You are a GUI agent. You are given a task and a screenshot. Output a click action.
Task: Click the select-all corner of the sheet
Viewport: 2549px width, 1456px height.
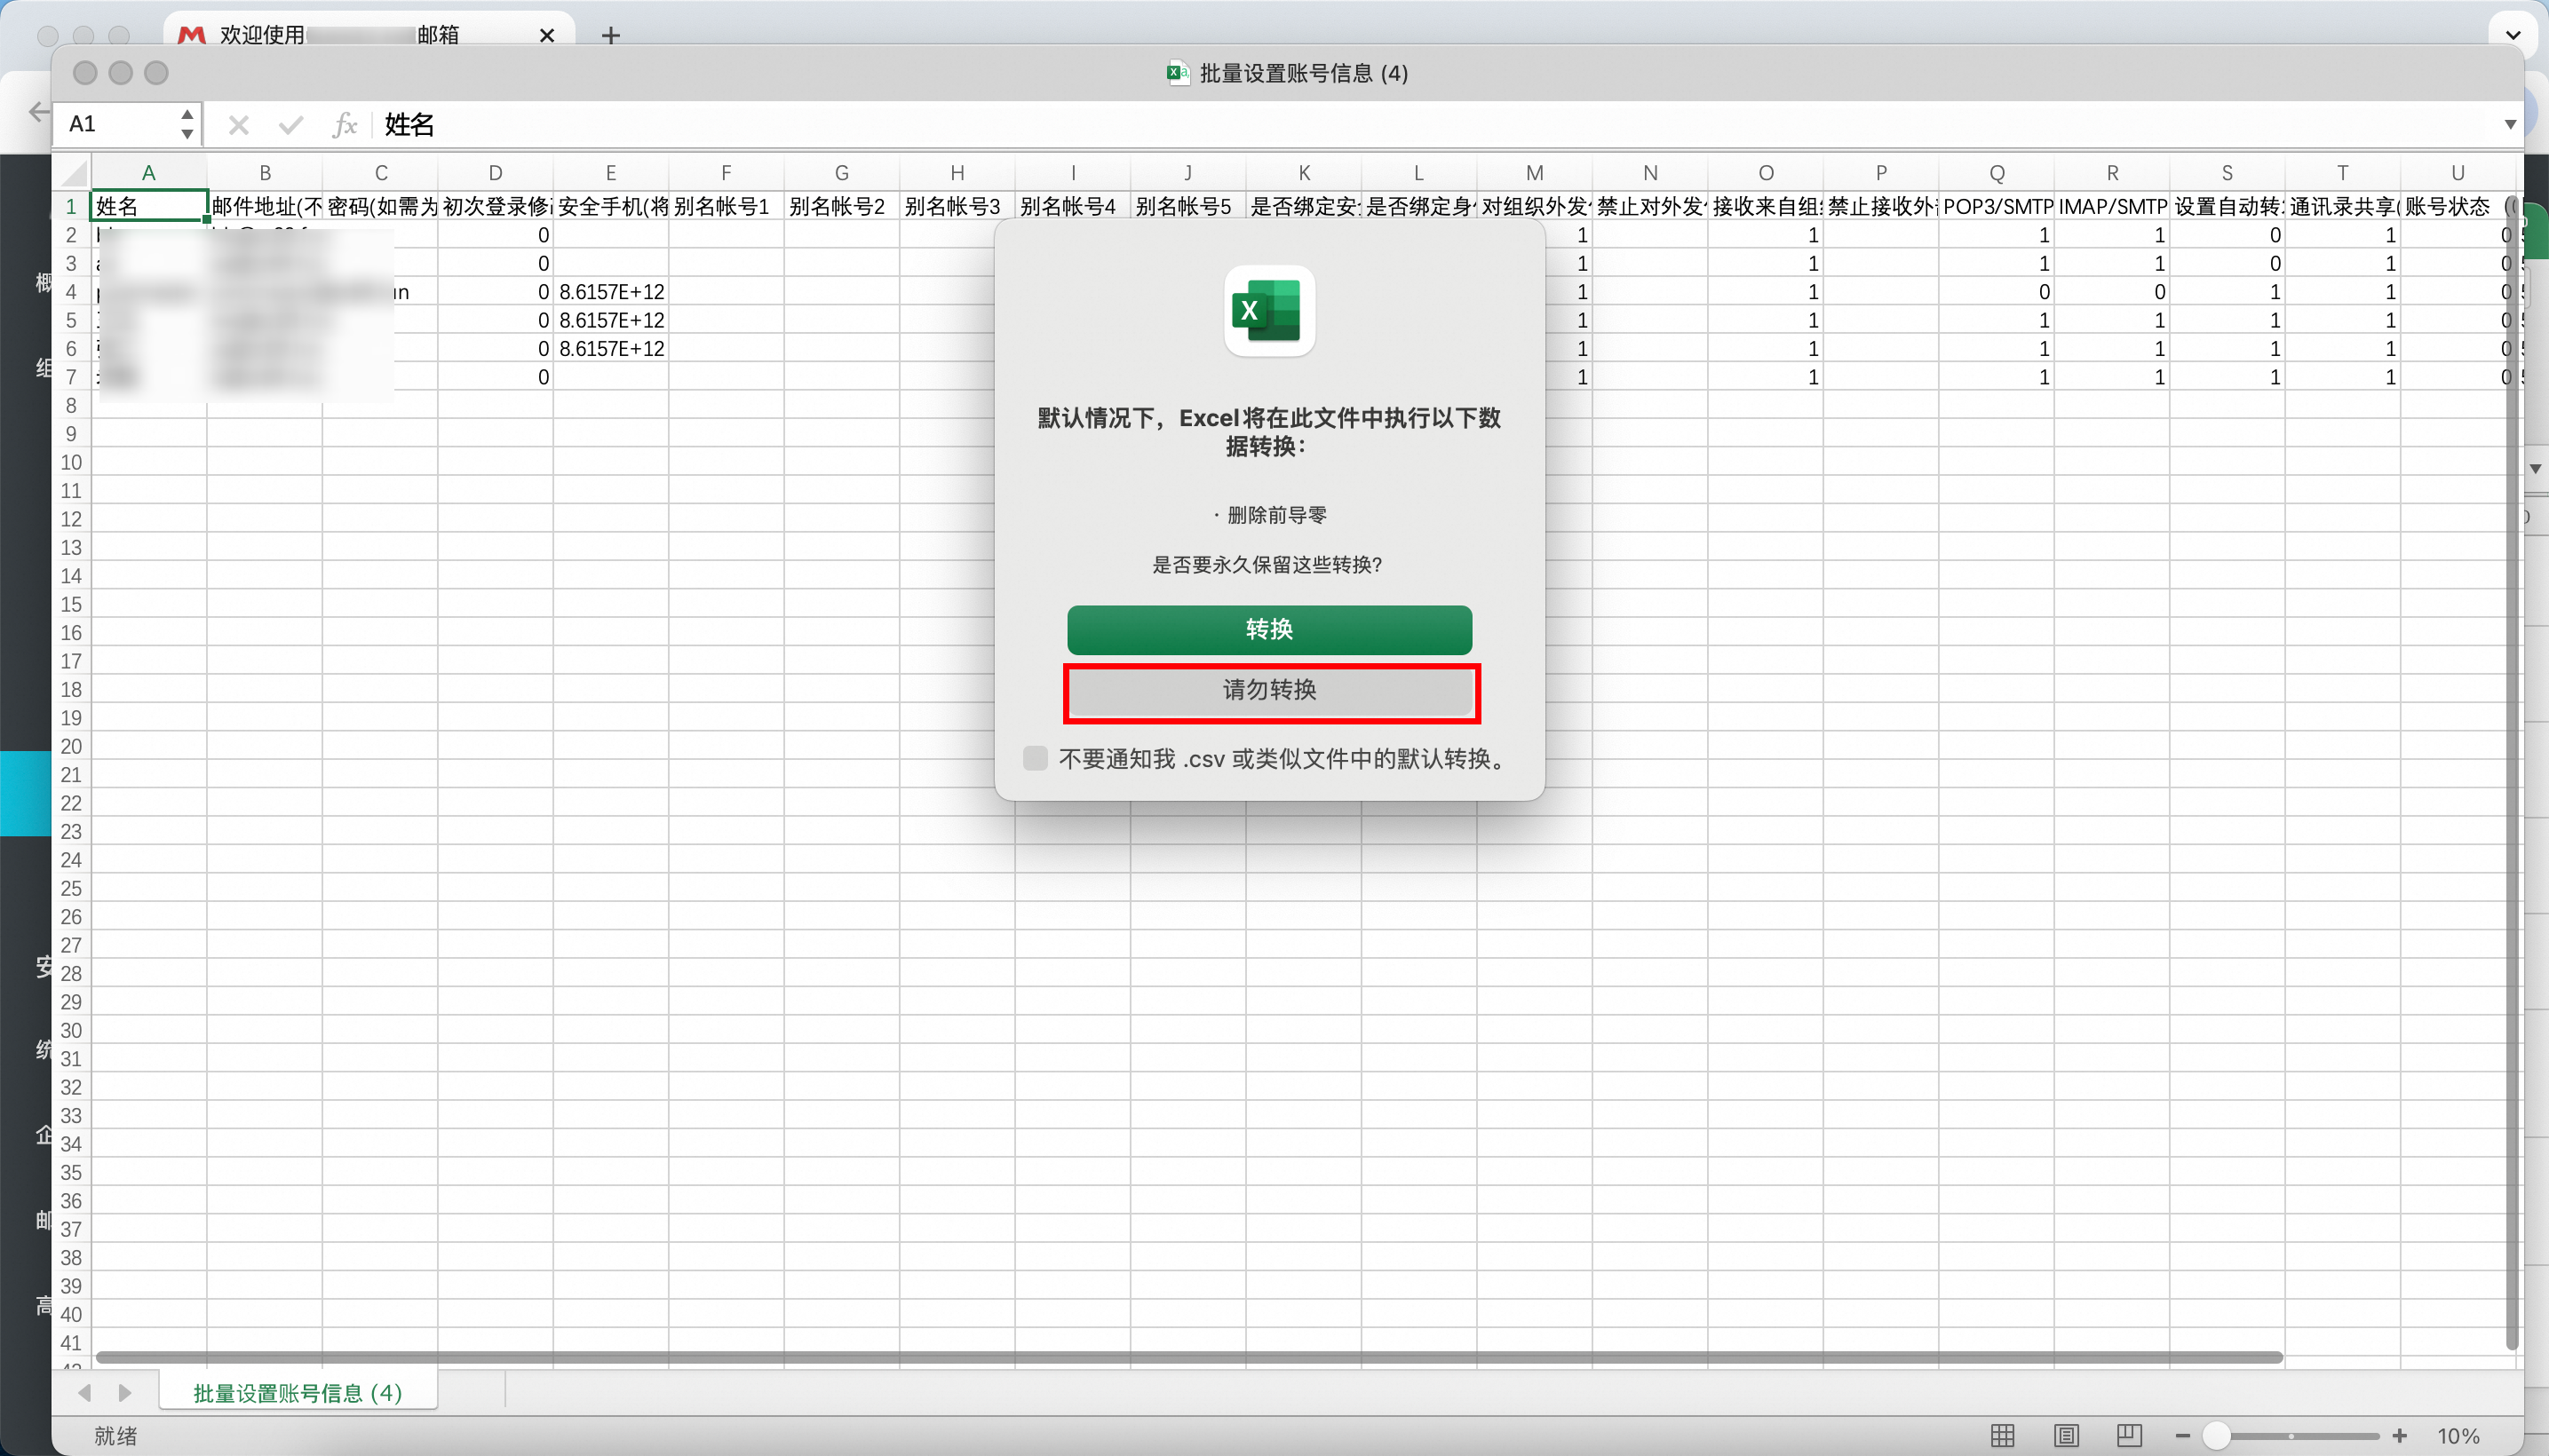(72, 173)
